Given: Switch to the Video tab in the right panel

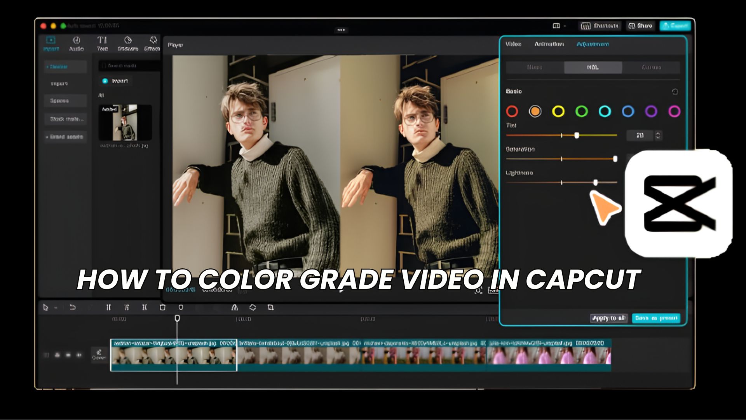Looking at the screenshot, I should [x=513, y=44].
